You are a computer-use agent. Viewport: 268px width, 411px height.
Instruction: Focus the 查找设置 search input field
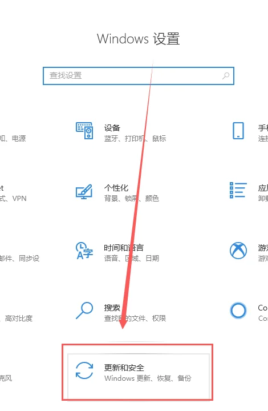coord(138,76)
